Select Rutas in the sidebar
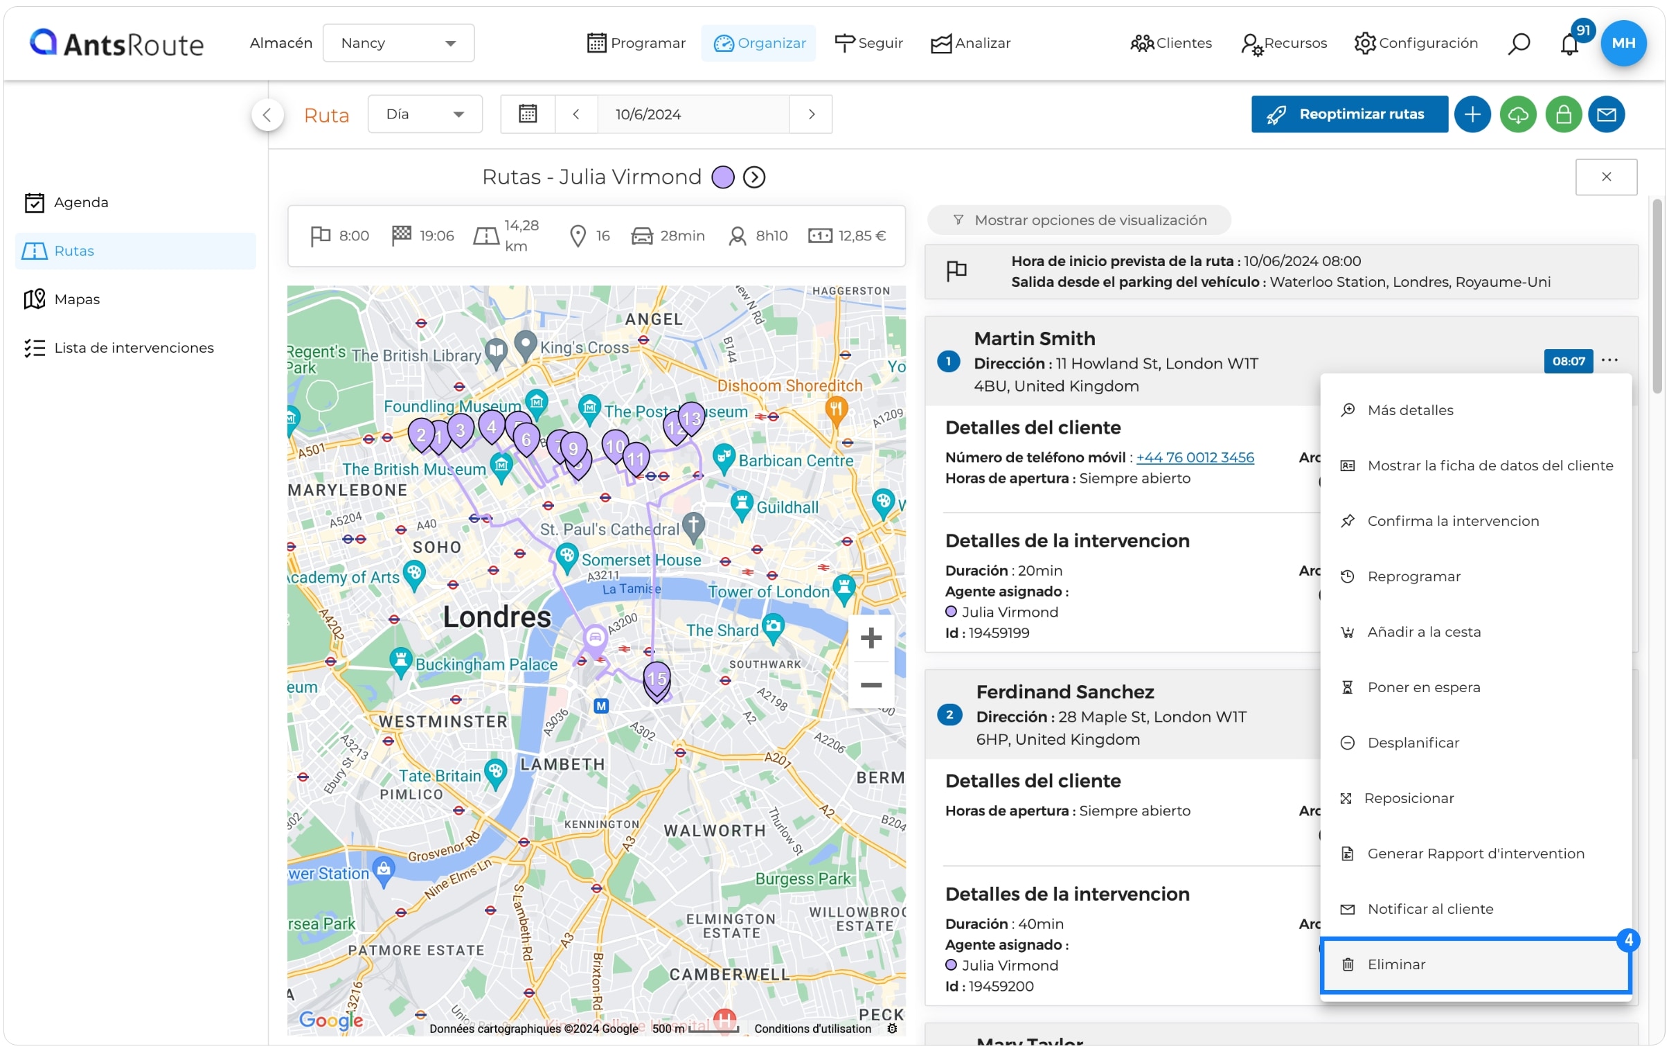 135,251
